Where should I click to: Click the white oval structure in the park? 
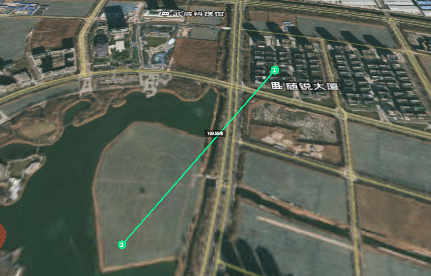pos(171,42)
